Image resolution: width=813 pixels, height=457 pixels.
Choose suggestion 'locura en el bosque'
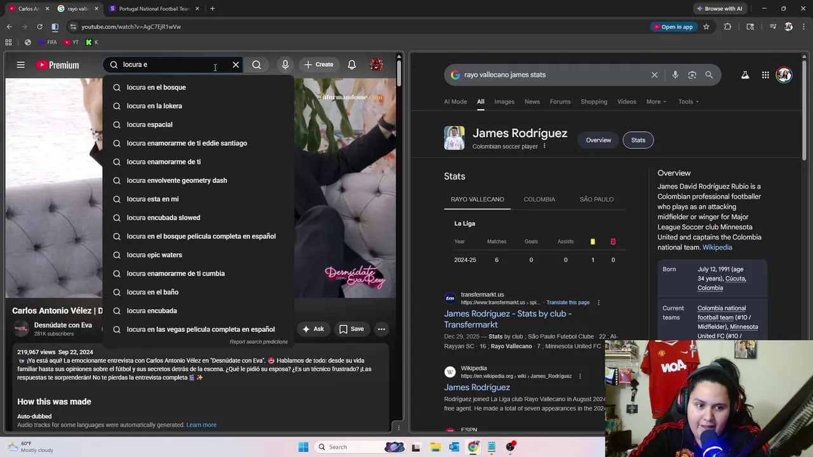point(198,88)
